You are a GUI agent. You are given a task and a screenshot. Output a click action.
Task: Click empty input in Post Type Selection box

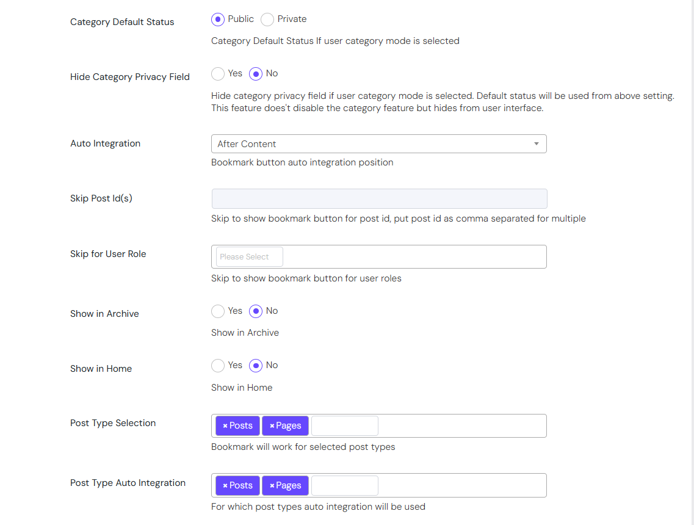point(345,426)
